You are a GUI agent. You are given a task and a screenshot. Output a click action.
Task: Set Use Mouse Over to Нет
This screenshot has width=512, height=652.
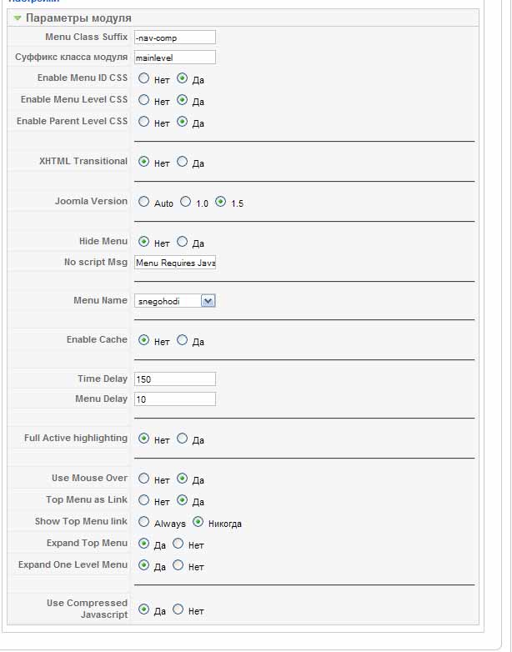pyautogui.click(x=144, y=479)
